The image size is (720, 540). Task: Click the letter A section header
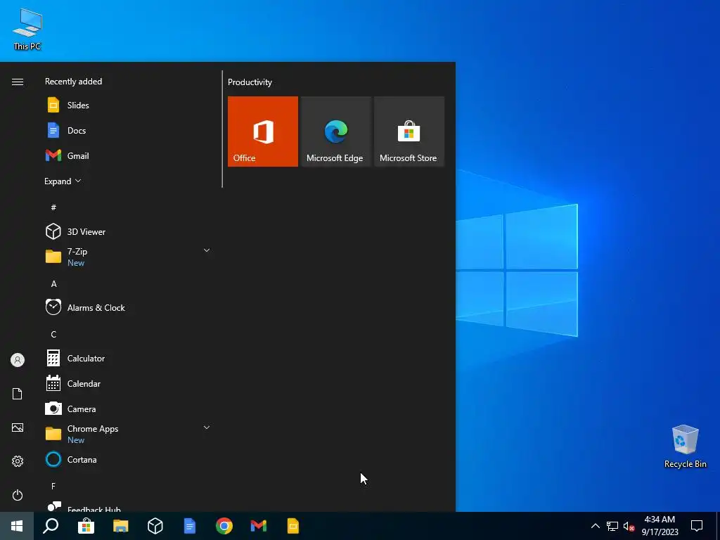[53, 284]
